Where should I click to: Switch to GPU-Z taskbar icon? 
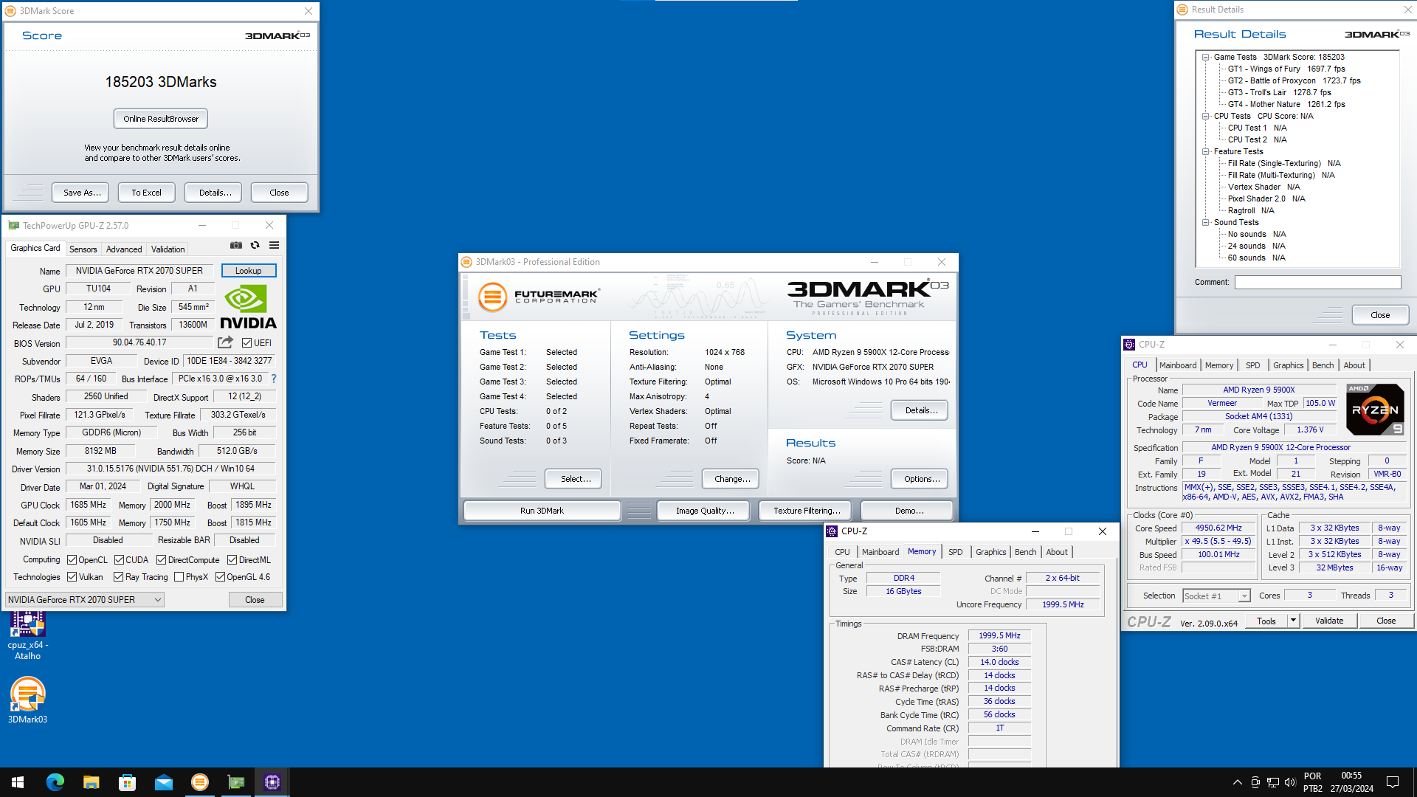[236, 782]
